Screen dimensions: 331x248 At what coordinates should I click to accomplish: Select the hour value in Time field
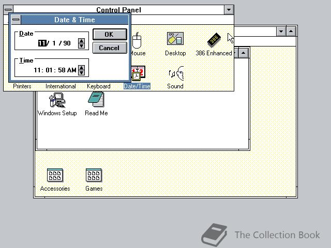(37, 70)
